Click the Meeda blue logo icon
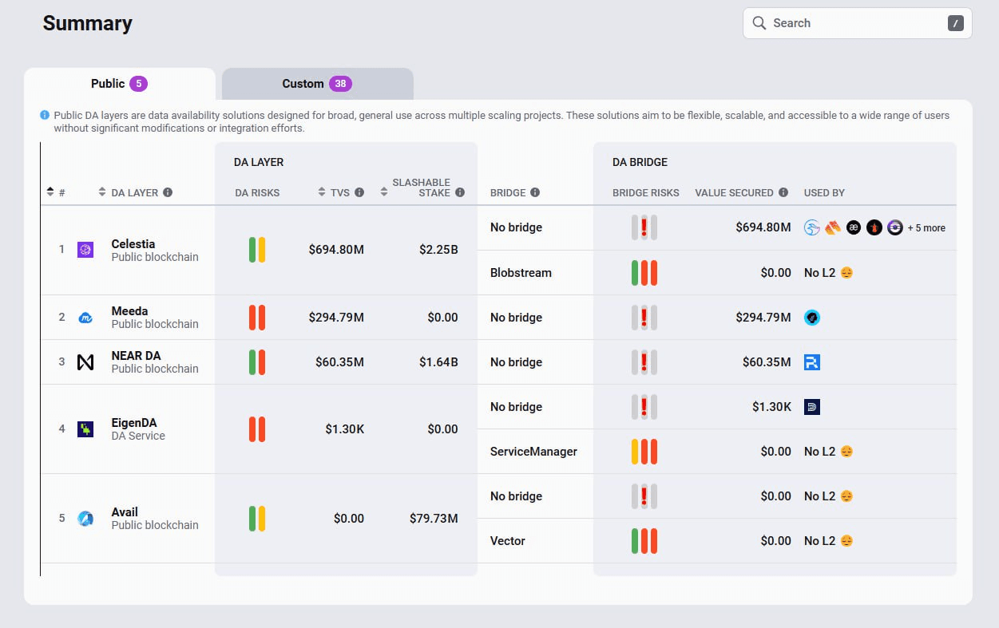999x628 pixels. click(85, 317)
